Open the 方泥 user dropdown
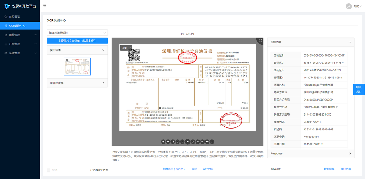 pos(358,6)
